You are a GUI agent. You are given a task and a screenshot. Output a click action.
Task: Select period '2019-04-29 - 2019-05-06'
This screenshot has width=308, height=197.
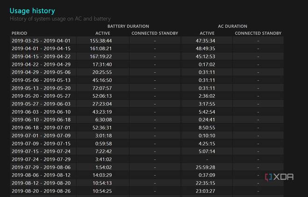coord(41,72)
